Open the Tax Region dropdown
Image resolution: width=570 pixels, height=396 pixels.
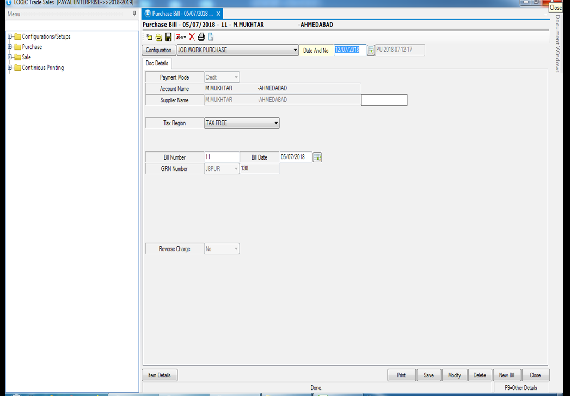pos(276,123)
